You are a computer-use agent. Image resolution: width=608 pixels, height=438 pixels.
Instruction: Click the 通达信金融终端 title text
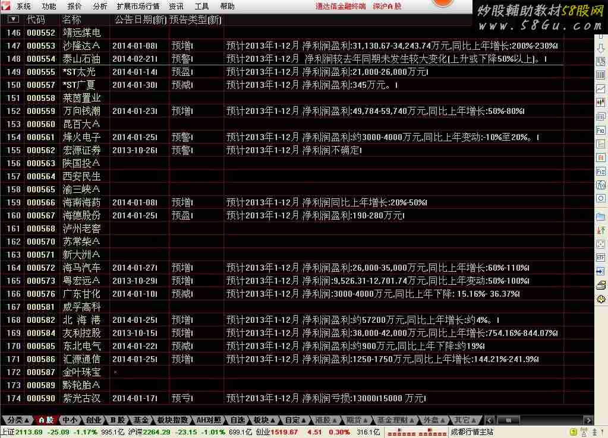pos(341,6)
